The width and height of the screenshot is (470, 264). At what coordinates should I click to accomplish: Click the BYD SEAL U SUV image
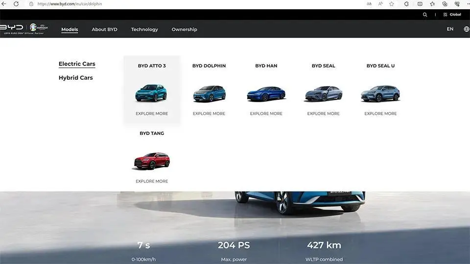380,93
